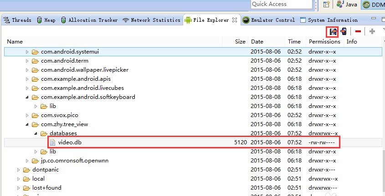Viewport: 385px width, 196px height.
Task: Close the File Explorer tab
Action: (x=235, y=20)
